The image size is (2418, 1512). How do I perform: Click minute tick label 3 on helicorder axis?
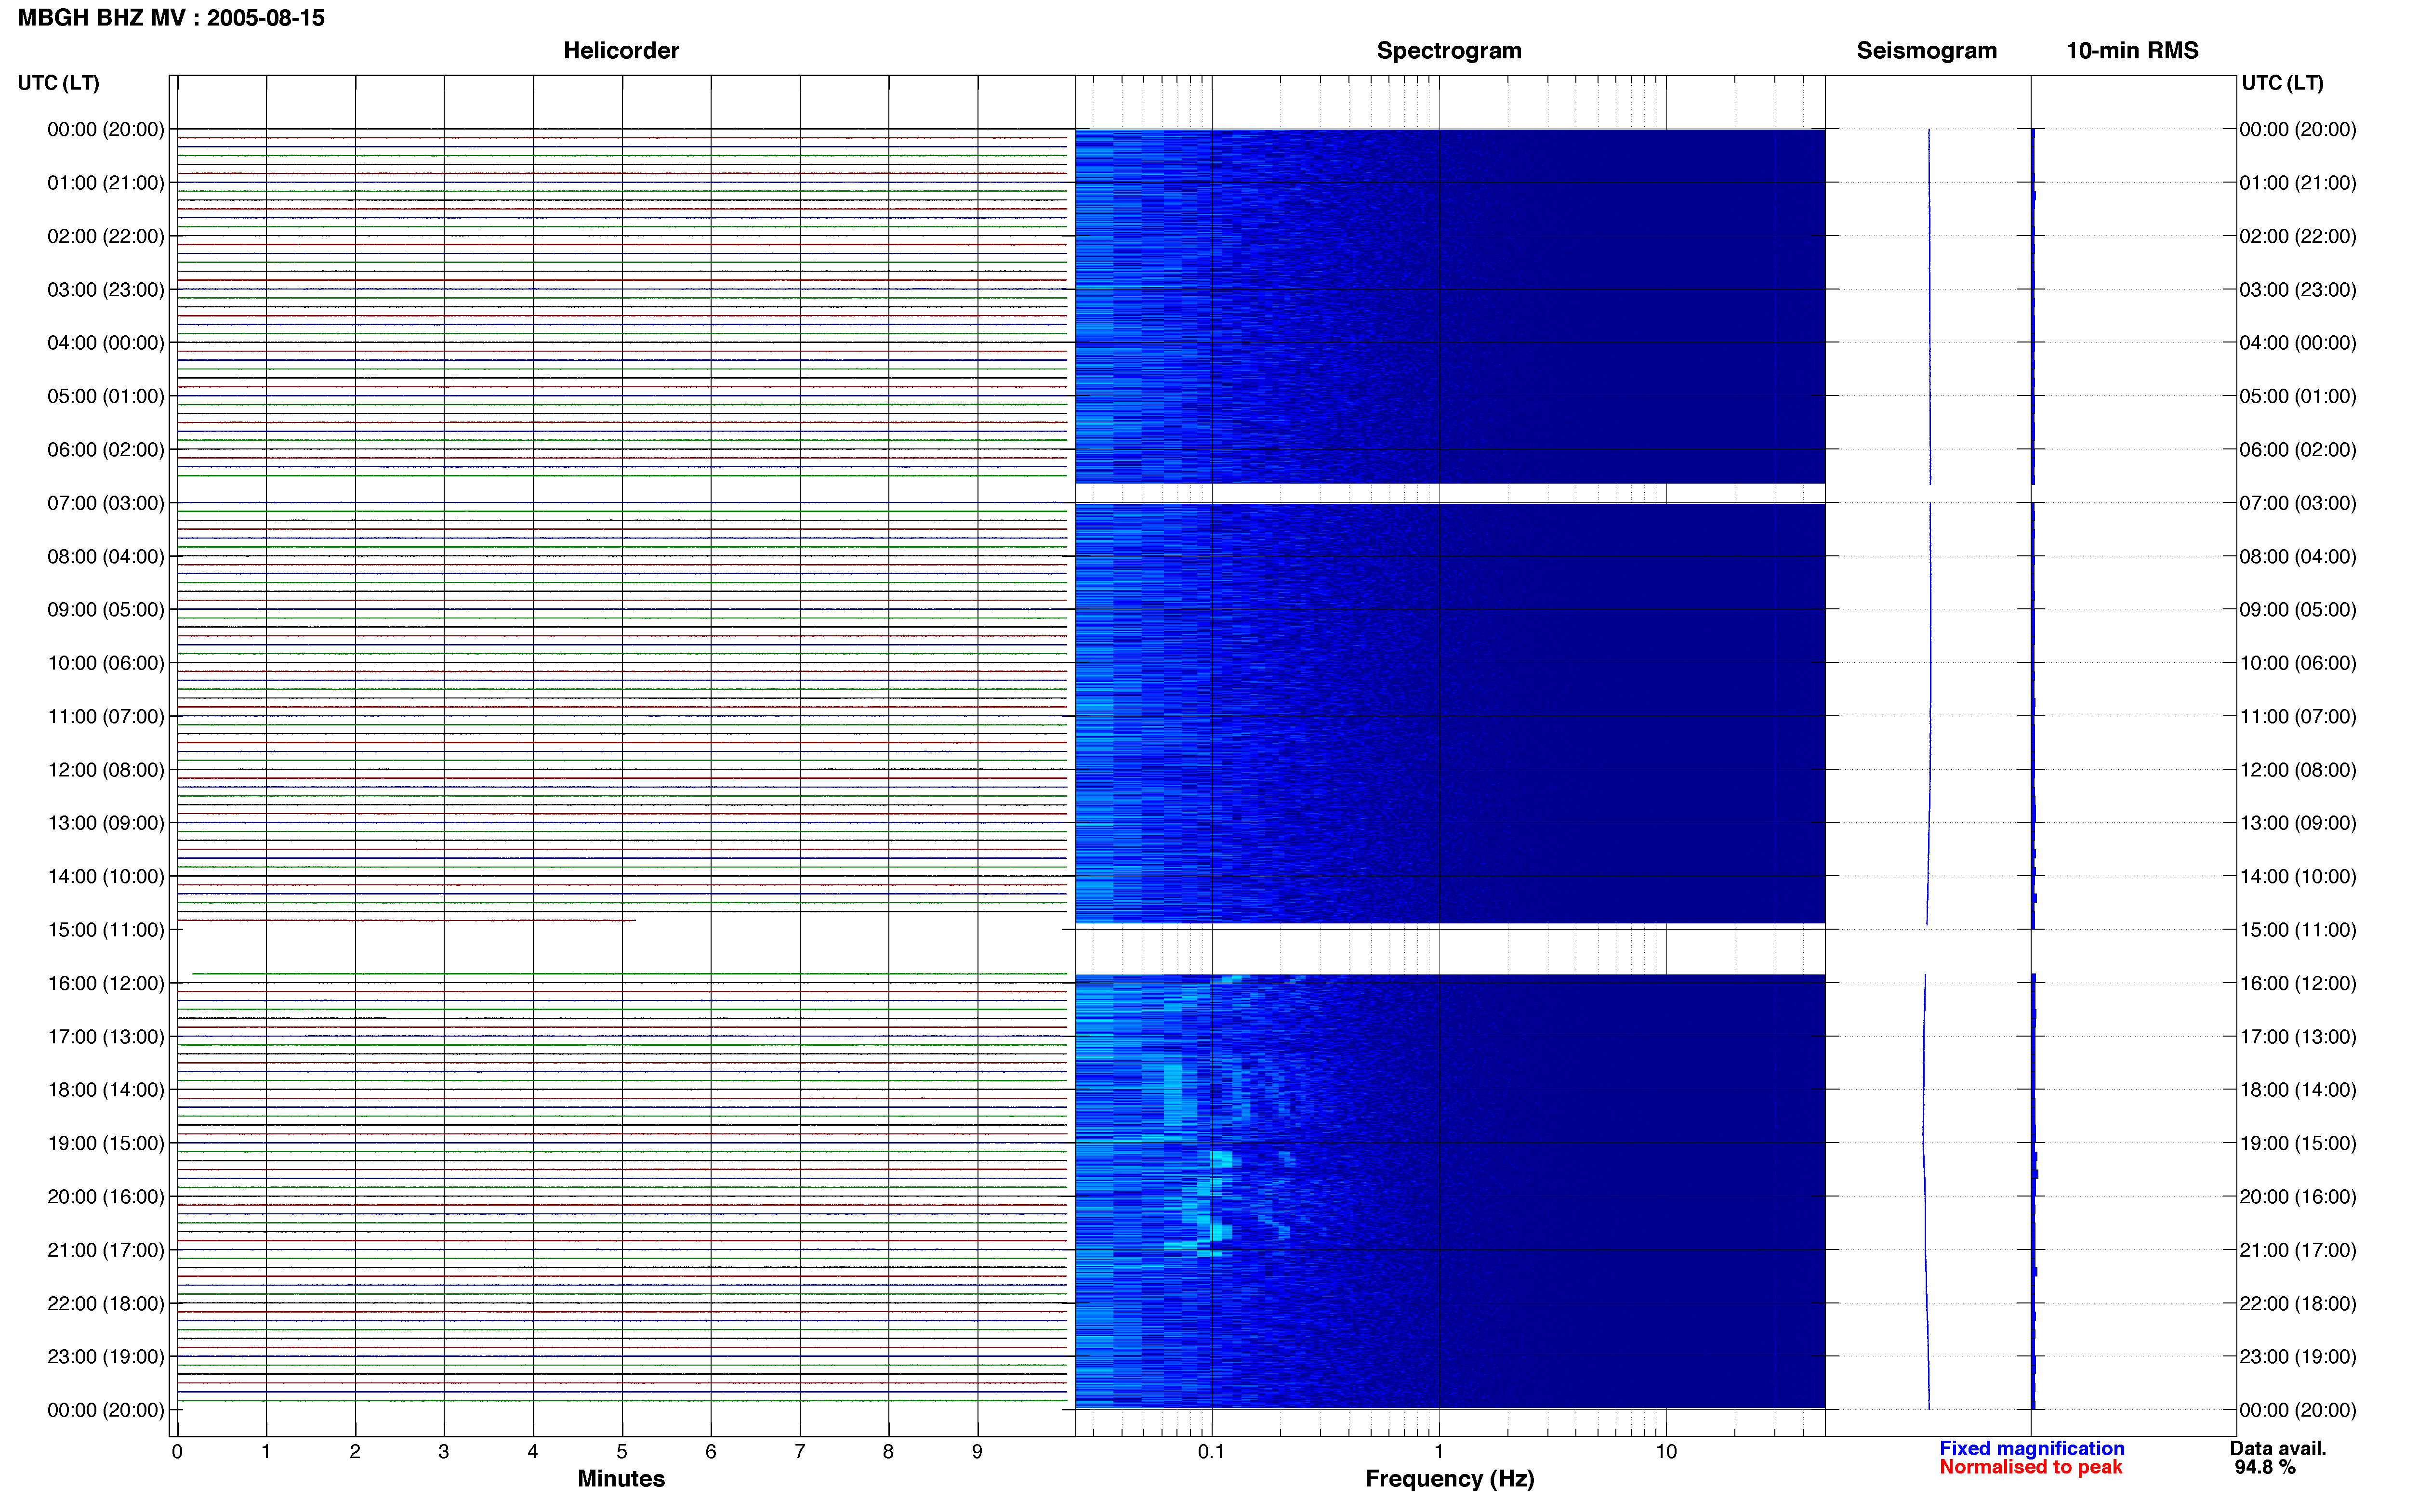click(x=444, y=1451)
